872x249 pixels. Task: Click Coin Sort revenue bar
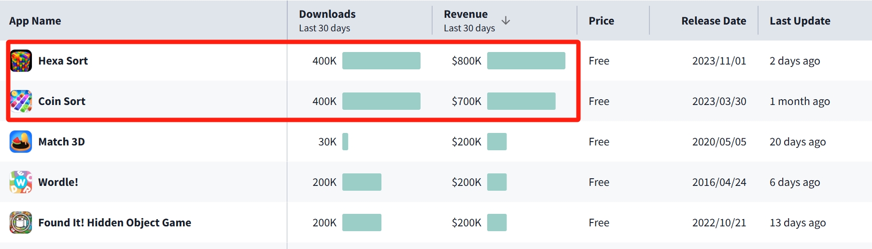pos(521,101)
